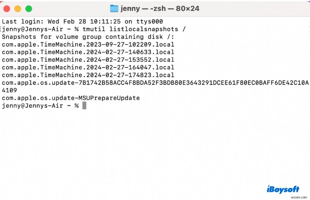
Task: Click the TimeMachine 2024-02-27-140633 snapshot line
Action: 88,52
